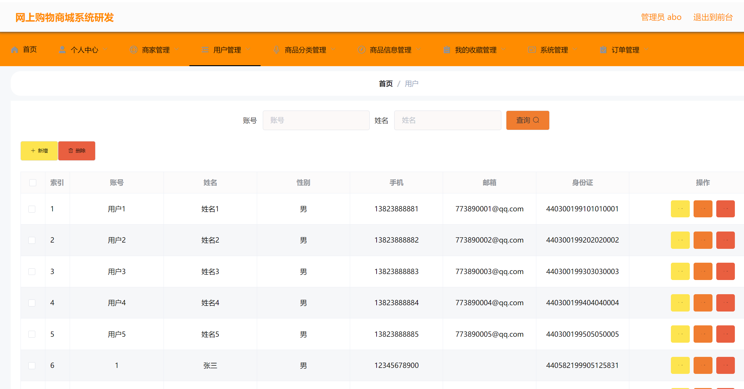Click the home icon beside 首页
The height and width of the screenshot is (389, 744).
click(x=14, y=49)
